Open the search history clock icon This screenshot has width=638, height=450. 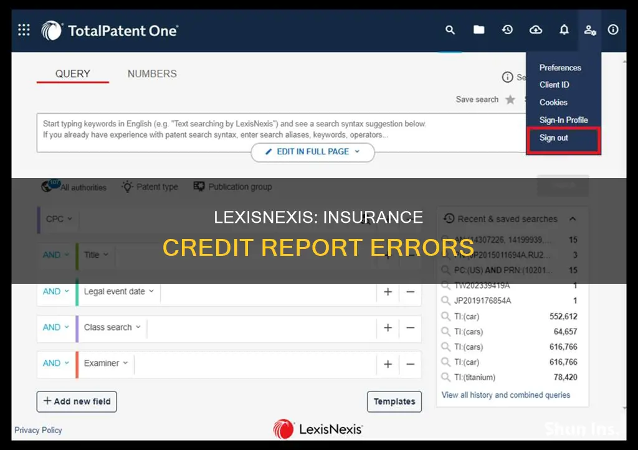(507, 29)
